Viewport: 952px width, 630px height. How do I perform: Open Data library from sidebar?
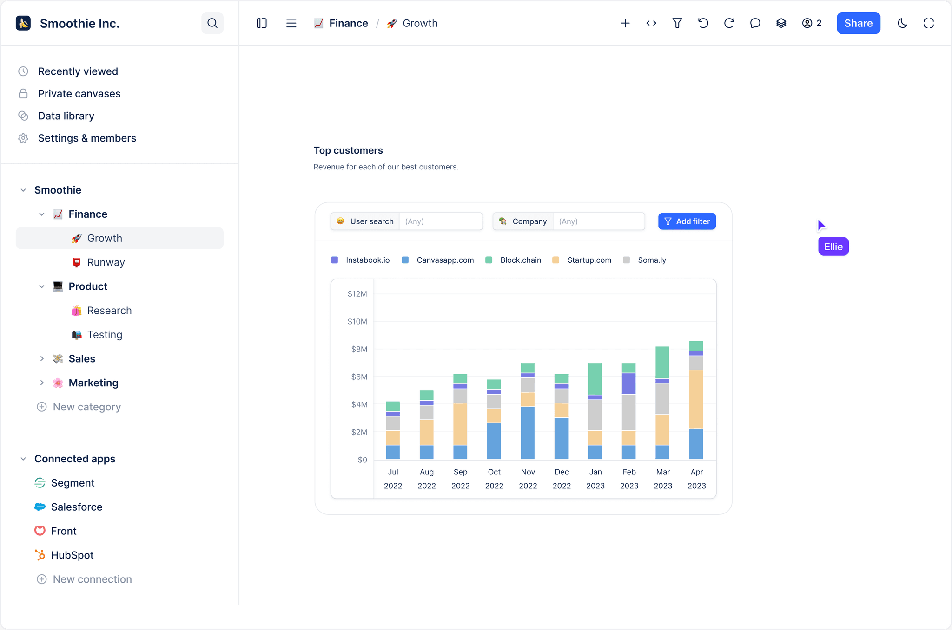pyautogui.click(x=66, y=116)
